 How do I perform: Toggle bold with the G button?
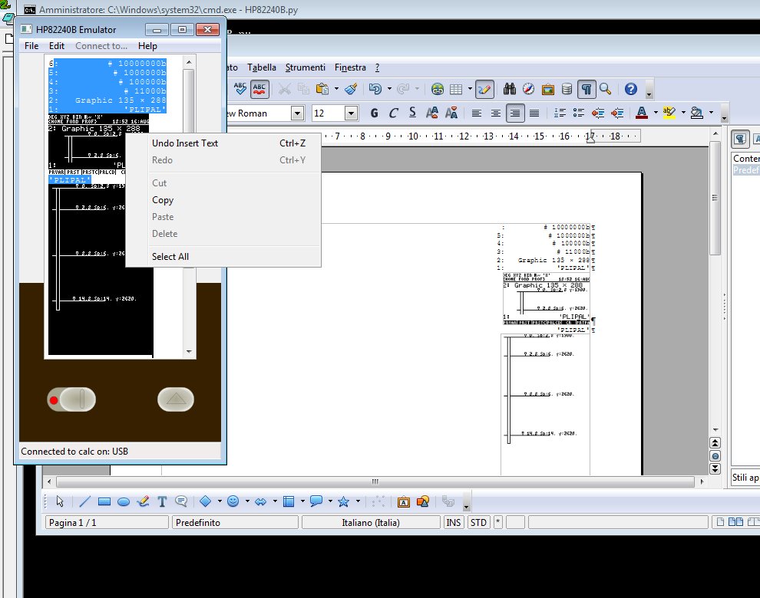coord(374,113)
